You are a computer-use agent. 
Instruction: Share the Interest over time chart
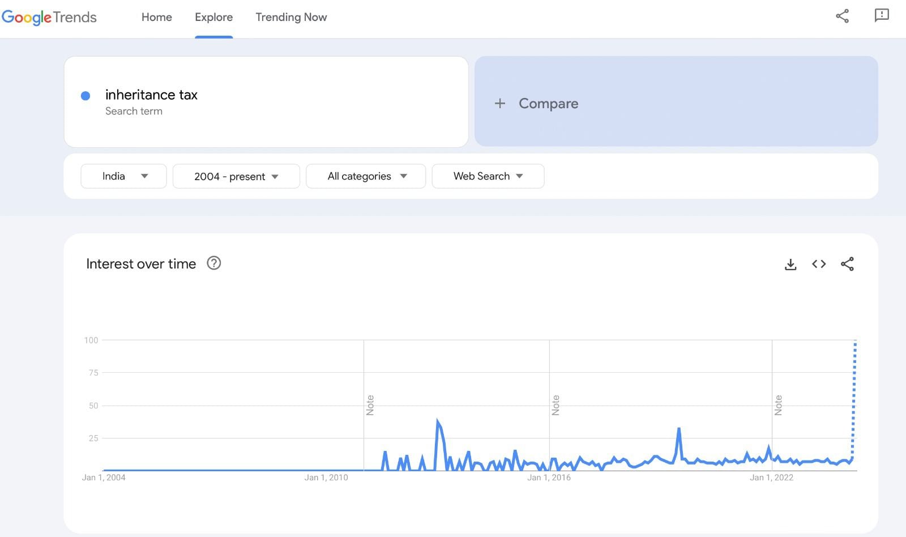tap(847, 264)
